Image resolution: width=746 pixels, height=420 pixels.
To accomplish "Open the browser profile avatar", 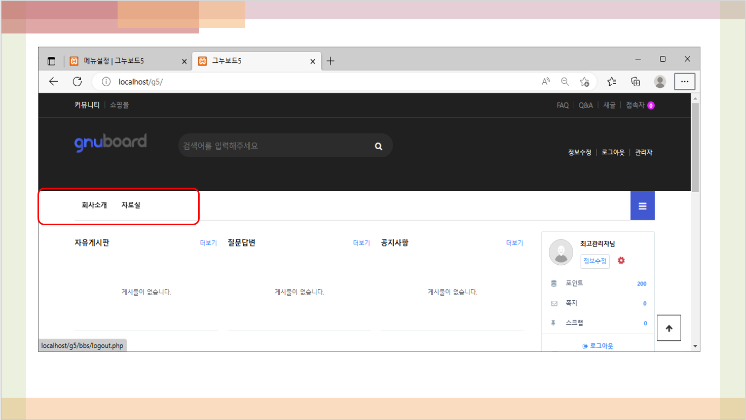I will (660, 82).
